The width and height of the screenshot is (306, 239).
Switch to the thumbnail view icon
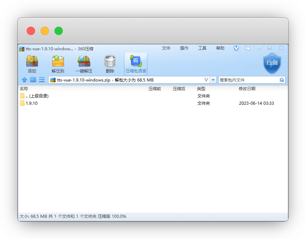tap(33, 80)
